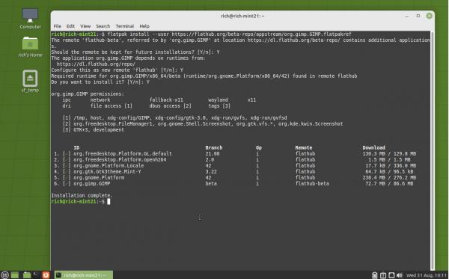Open the volume sound icon
This screenshot has width=449, height=279.
tap(400, 275)
